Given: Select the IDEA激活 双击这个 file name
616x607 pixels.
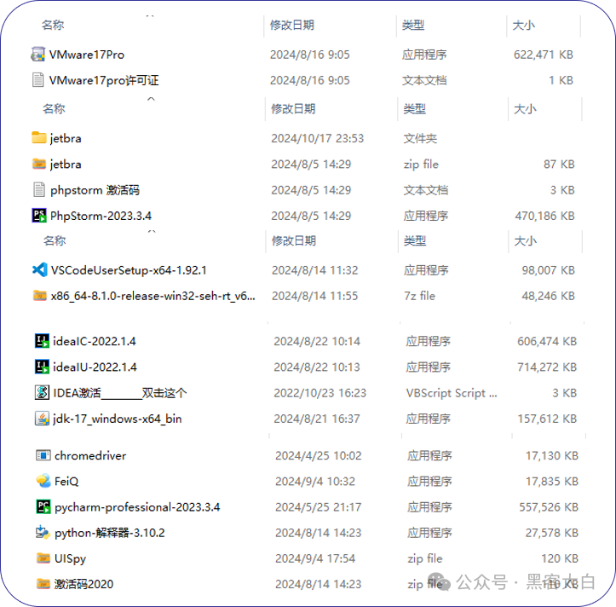Looking at the screenshot, I should point(120,393).
